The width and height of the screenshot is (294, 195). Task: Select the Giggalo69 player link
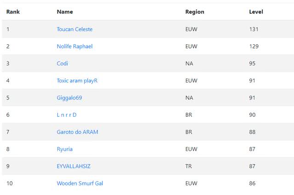tap(69, 98)
